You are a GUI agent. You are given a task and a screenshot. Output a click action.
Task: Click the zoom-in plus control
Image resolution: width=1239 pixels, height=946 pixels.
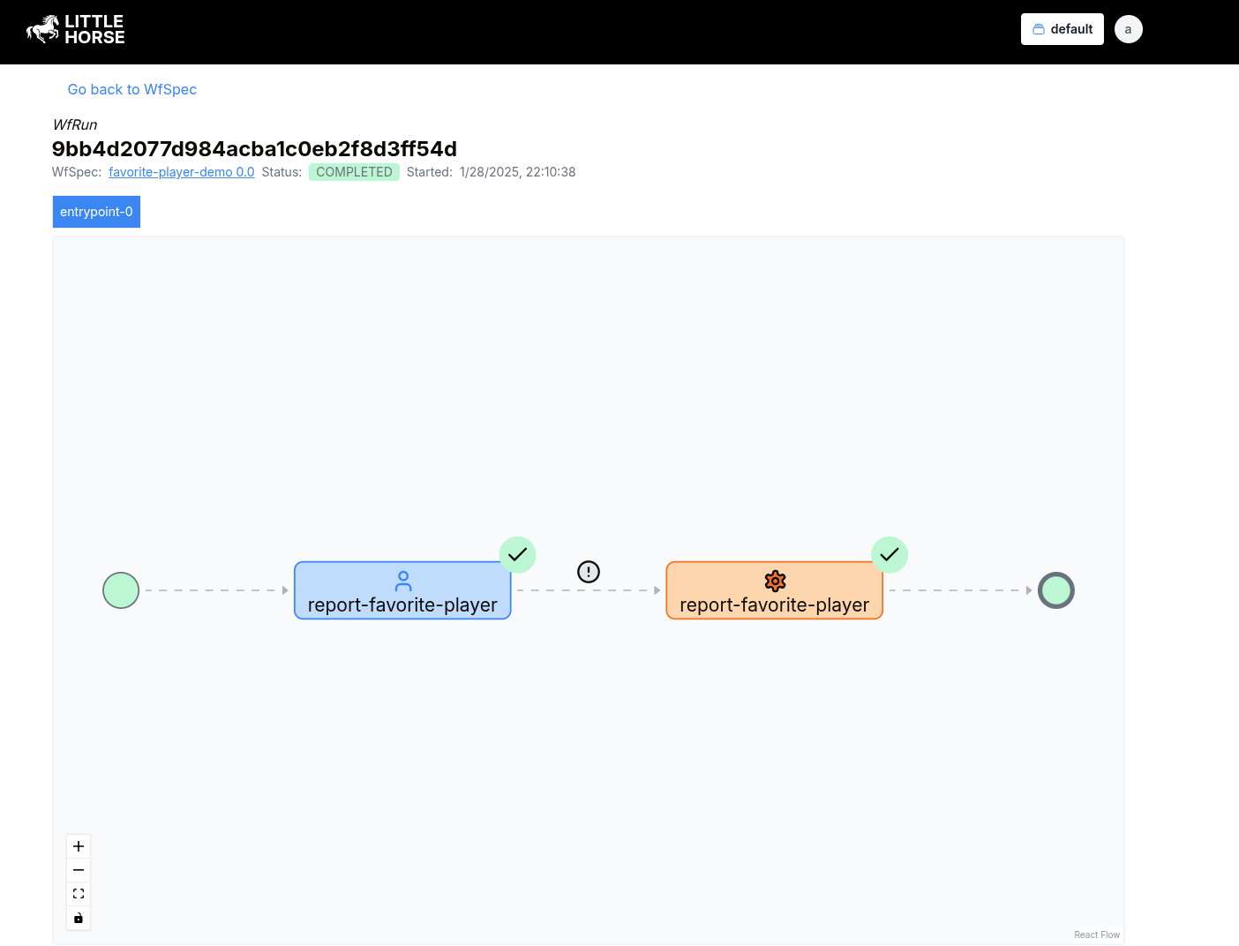[x=78, y=845]
